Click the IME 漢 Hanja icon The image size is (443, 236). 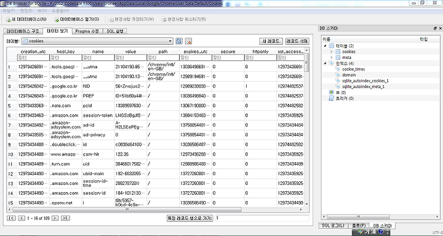point(373,232)
